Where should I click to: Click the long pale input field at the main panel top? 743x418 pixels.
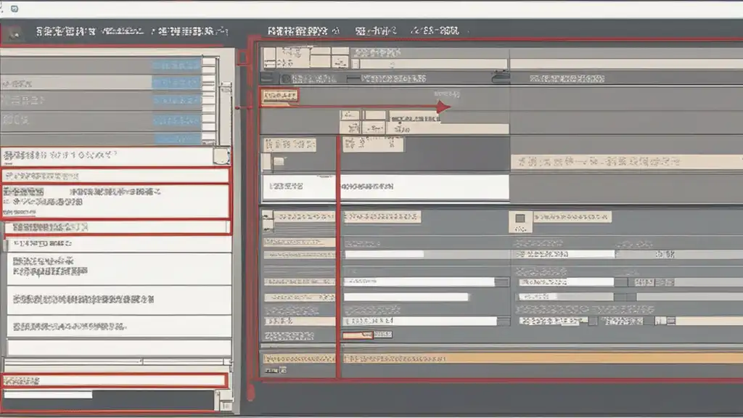[433, 64]
